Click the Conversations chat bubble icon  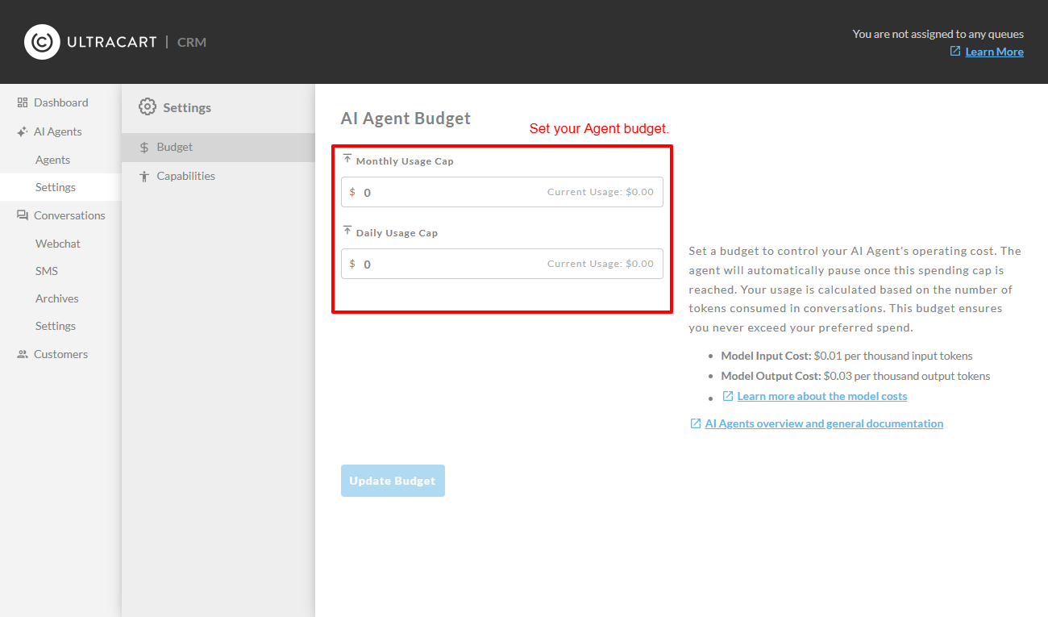pos(23,215)
